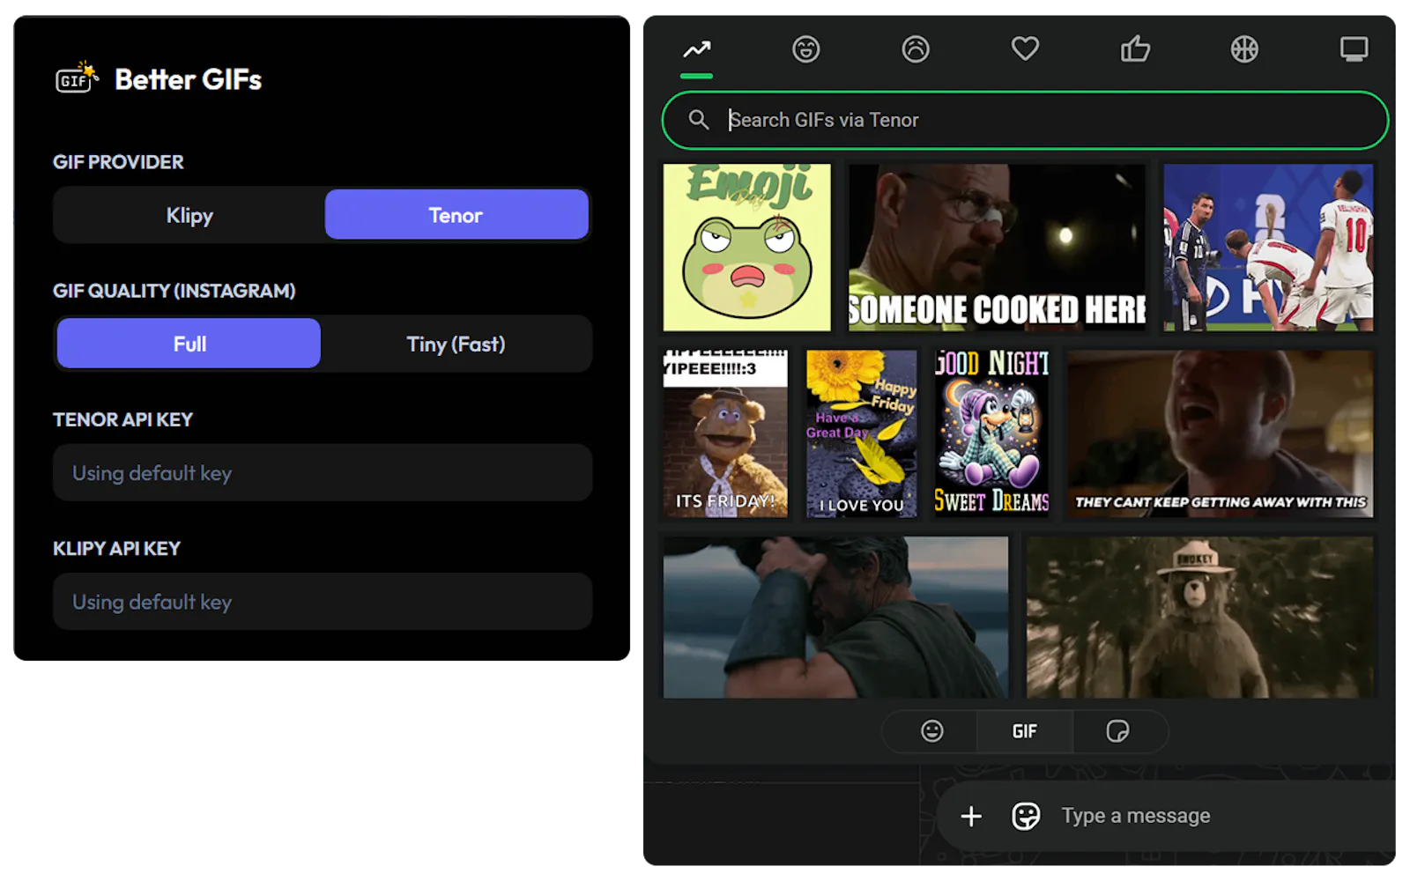Select the Its Friday Fozzie Bear GIF
Screen dimensions: 1410x881
(725, 433)
